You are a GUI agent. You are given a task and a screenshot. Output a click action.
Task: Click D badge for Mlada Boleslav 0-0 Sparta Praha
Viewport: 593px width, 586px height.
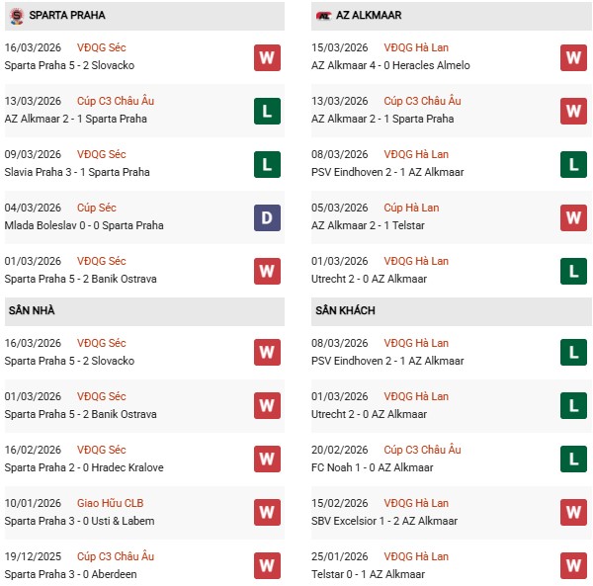[x=266, y=217]
